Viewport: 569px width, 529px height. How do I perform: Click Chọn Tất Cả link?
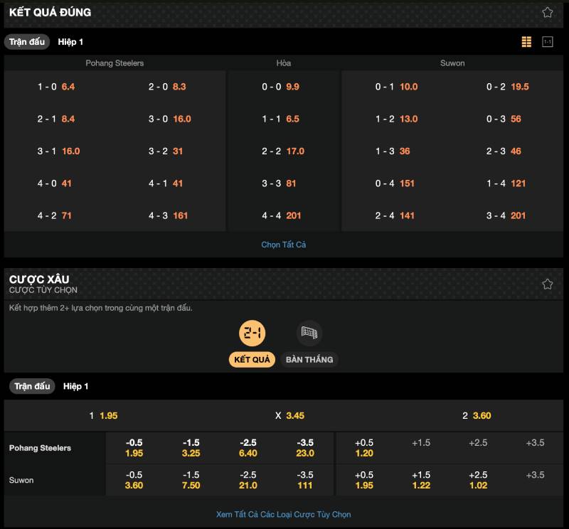[x=283, y=245]
